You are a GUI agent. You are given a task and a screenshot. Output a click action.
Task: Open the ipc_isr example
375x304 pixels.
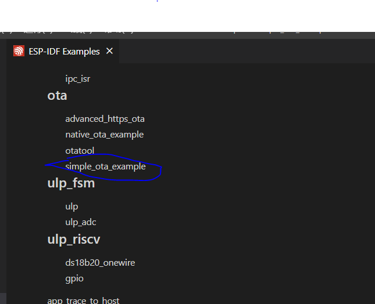tap(78, 79)
